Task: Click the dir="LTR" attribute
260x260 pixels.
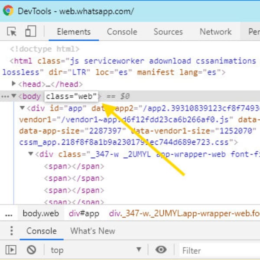Action: coord(69,72)
